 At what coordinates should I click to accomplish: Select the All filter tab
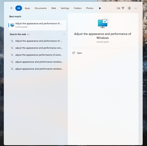click(19, 8)
